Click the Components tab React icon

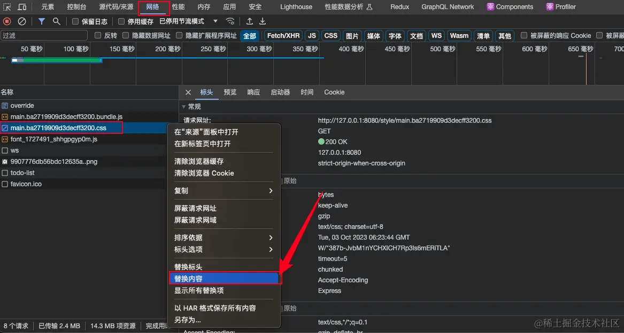pyautogui.click(x=490, y=7)
